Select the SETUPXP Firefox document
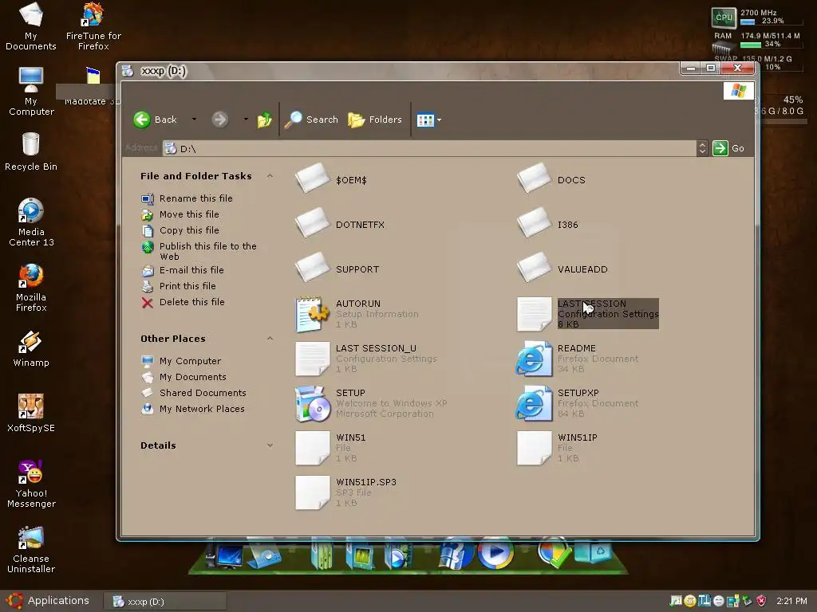The image size is (817, 612). [x=578, y=403]
